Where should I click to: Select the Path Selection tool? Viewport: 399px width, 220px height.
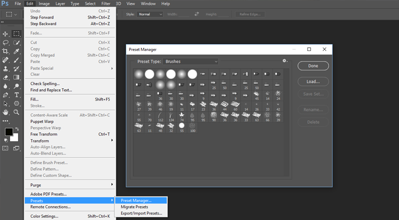point(5,104)
